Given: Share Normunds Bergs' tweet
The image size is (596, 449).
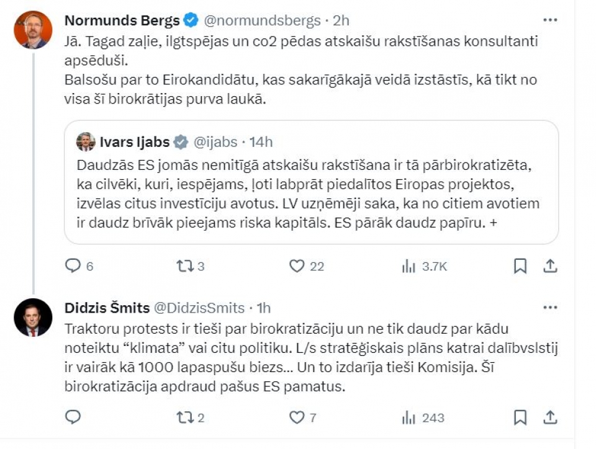Looking at the screenshot, I should (550, 266).
